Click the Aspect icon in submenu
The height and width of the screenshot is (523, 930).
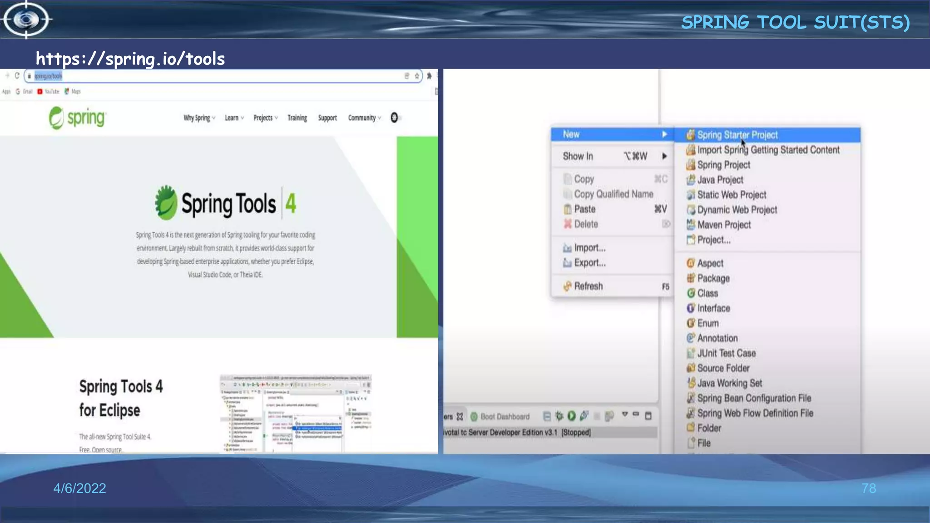pos(691,263)
